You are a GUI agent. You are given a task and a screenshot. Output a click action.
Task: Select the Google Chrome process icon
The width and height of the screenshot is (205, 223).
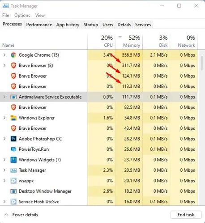point(13,55)
